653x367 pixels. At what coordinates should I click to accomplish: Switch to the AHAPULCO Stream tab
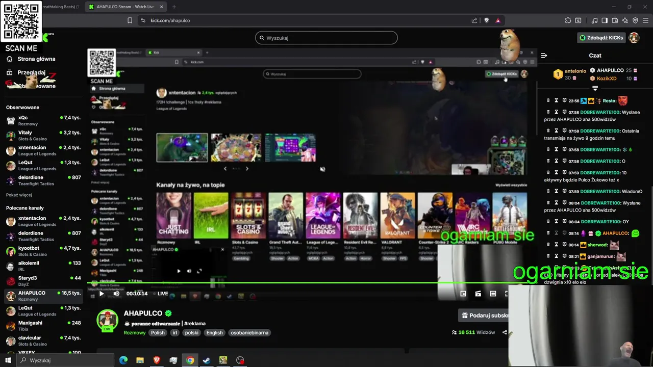point(125,7)
